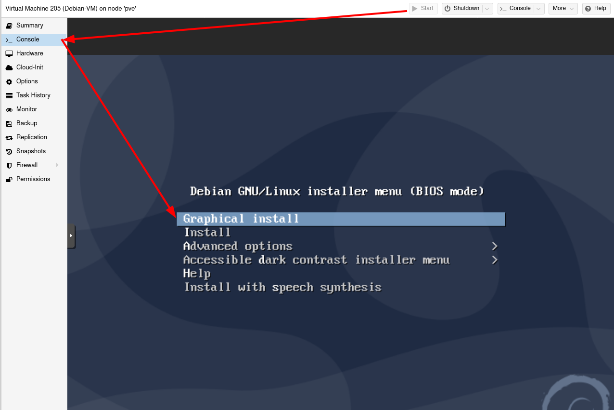This screenshot has height=410, width=614.
Task: Expand the Firewall submenu arrow
Action: tap(57, 165)
